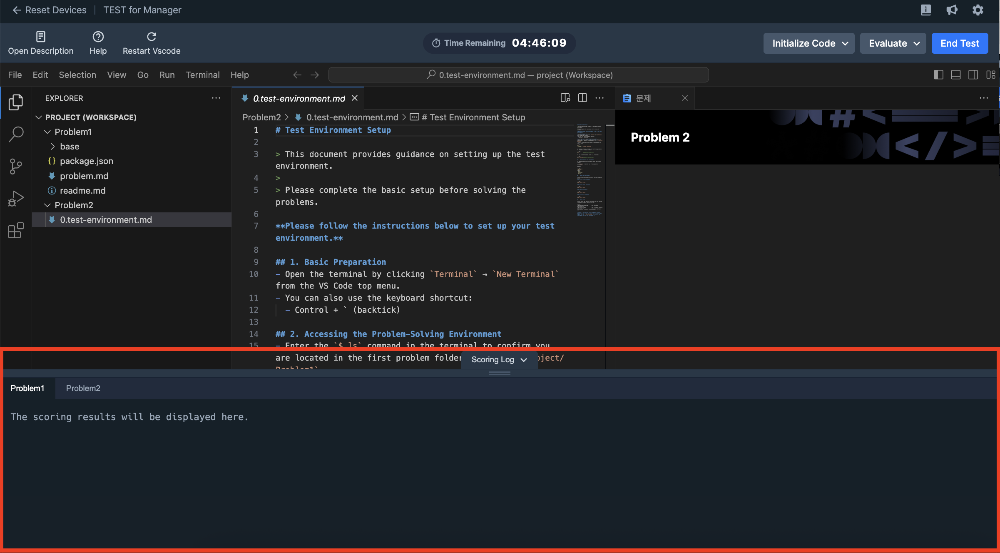Switch to the Problem2 scoring tab
Screen dimensions: 1000x553
(83, 388)
